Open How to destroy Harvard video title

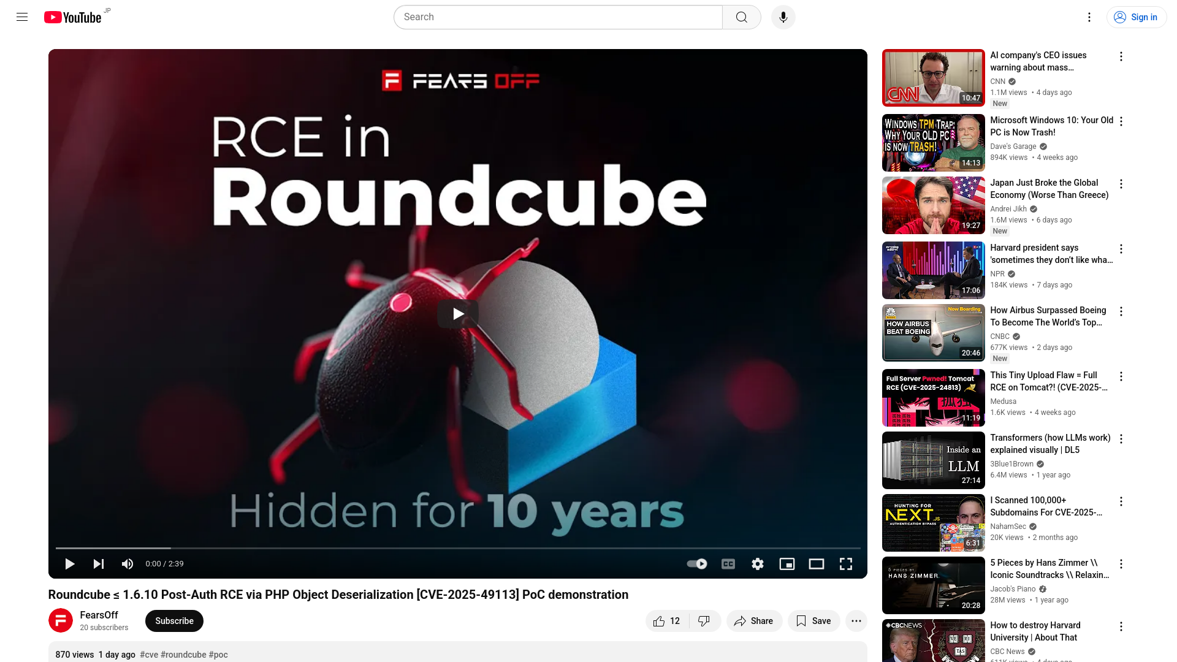click(x=1035, y=631)
